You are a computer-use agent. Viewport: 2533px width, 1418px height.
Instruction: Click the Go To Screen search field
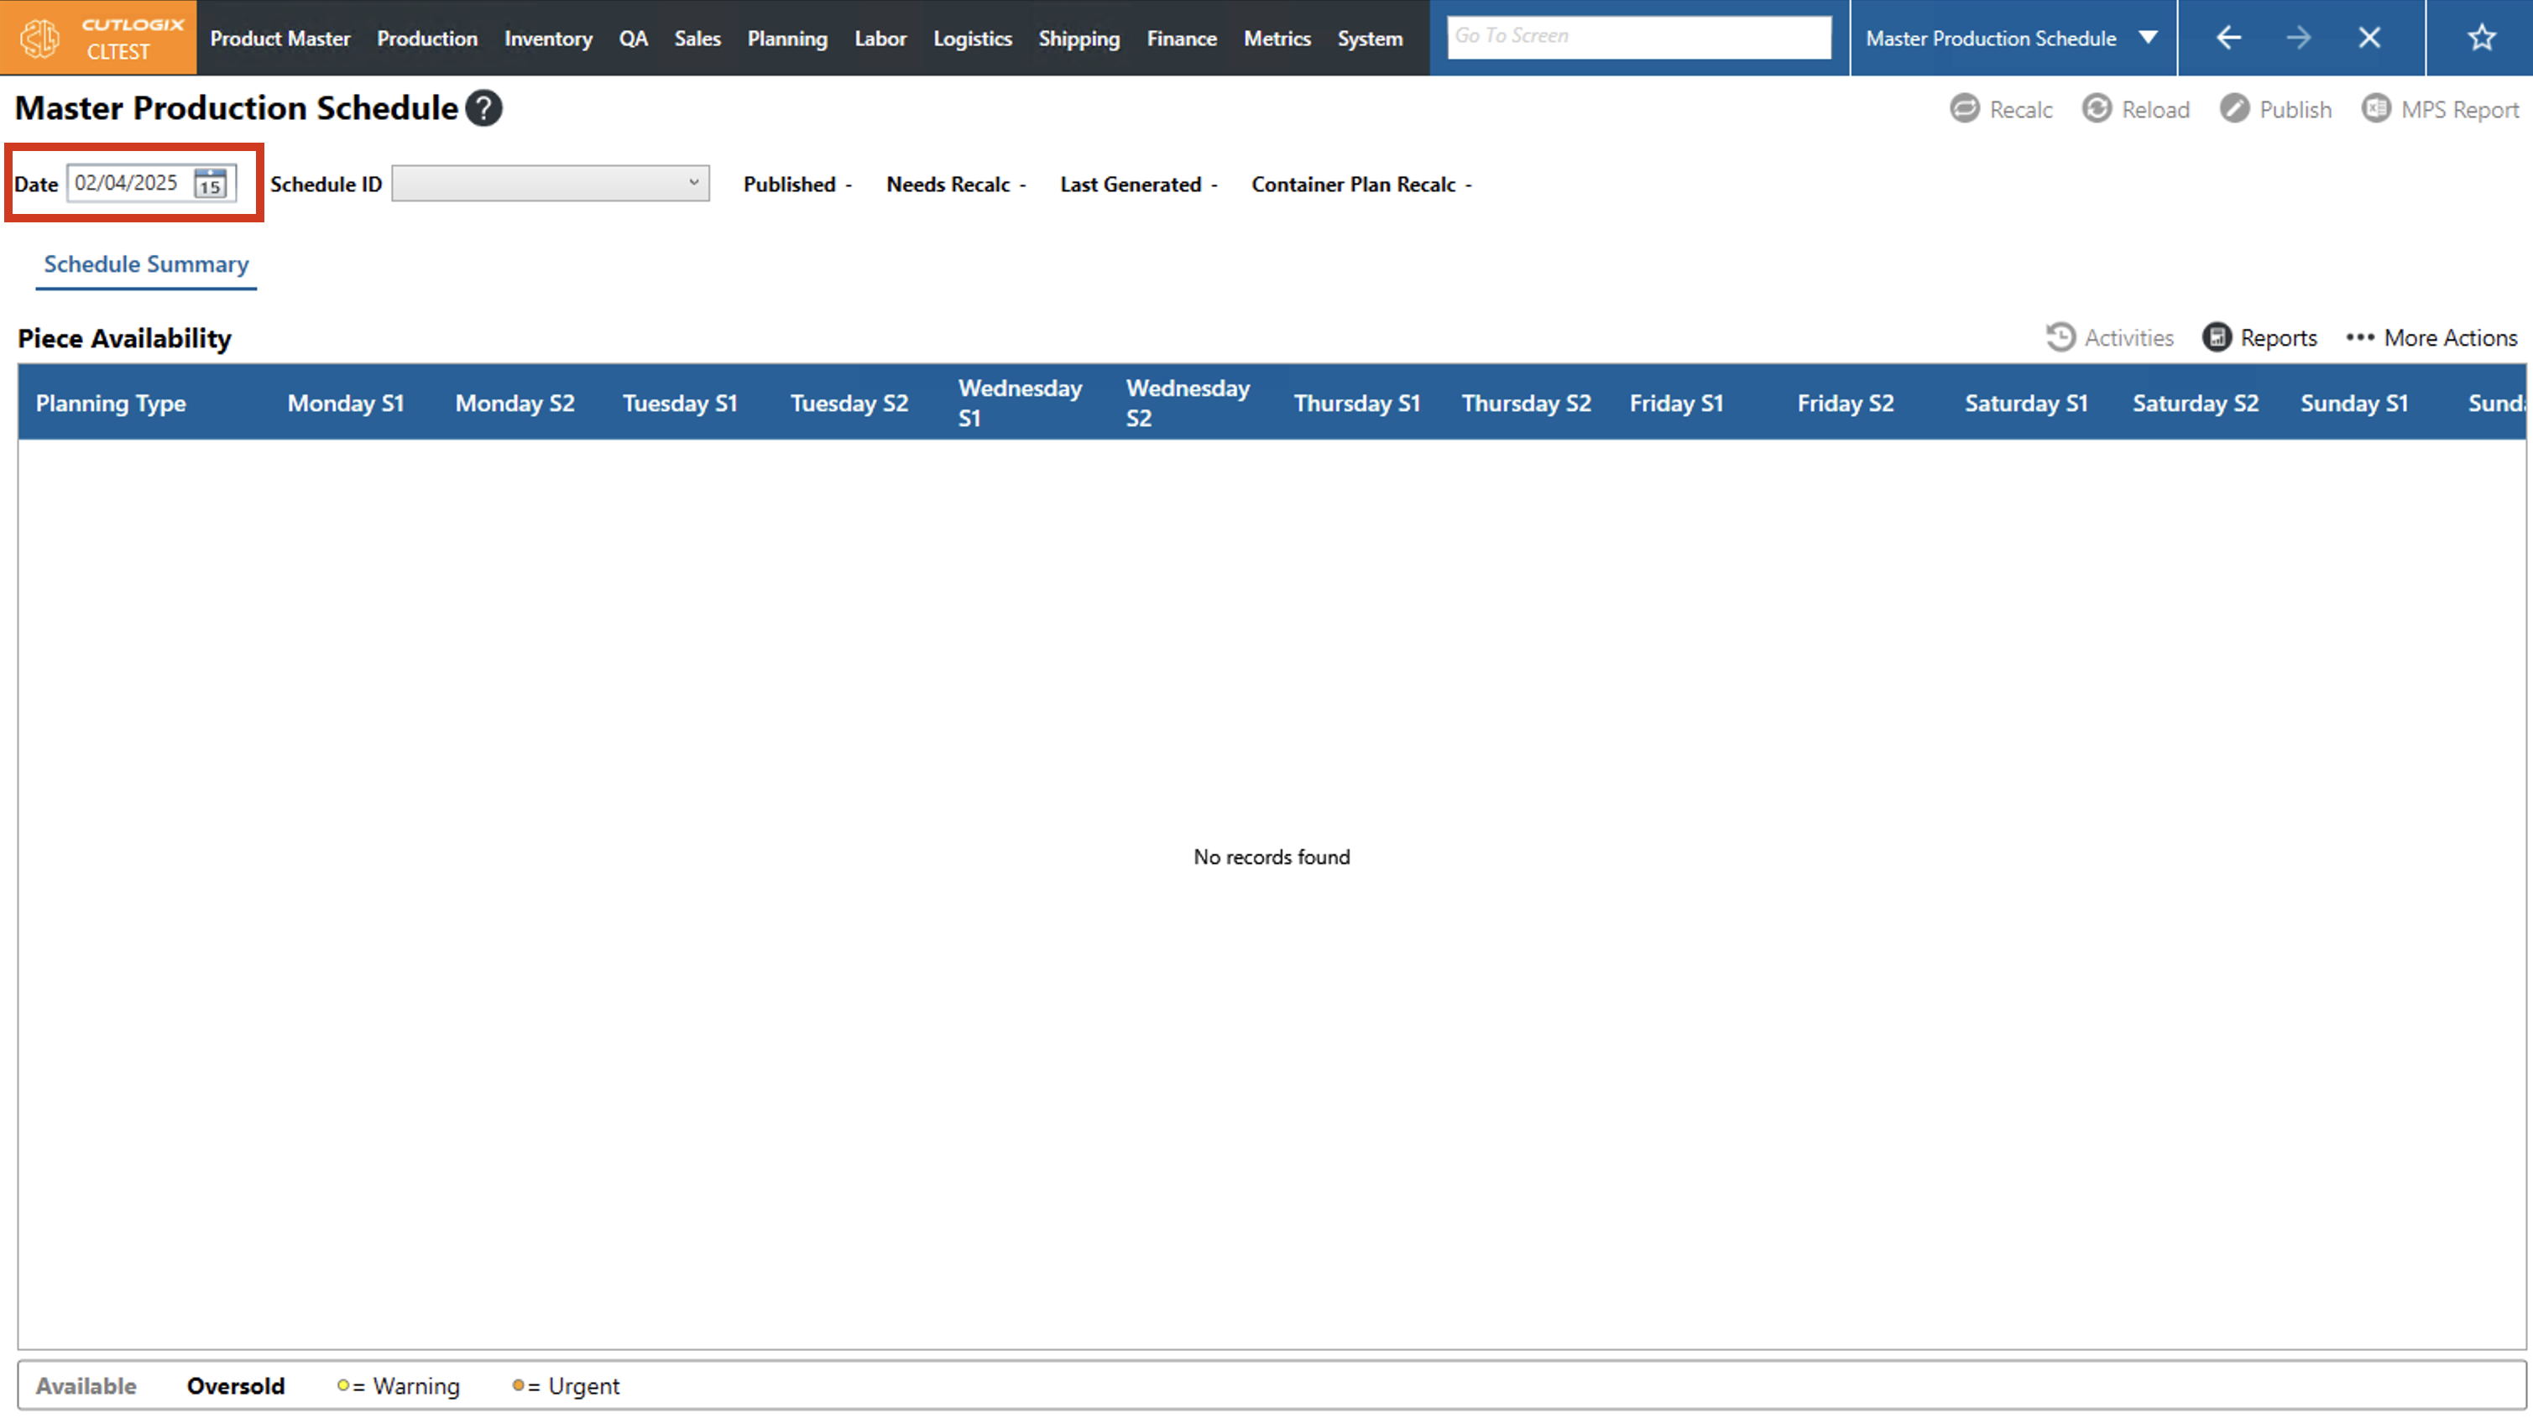[1638, 36]
